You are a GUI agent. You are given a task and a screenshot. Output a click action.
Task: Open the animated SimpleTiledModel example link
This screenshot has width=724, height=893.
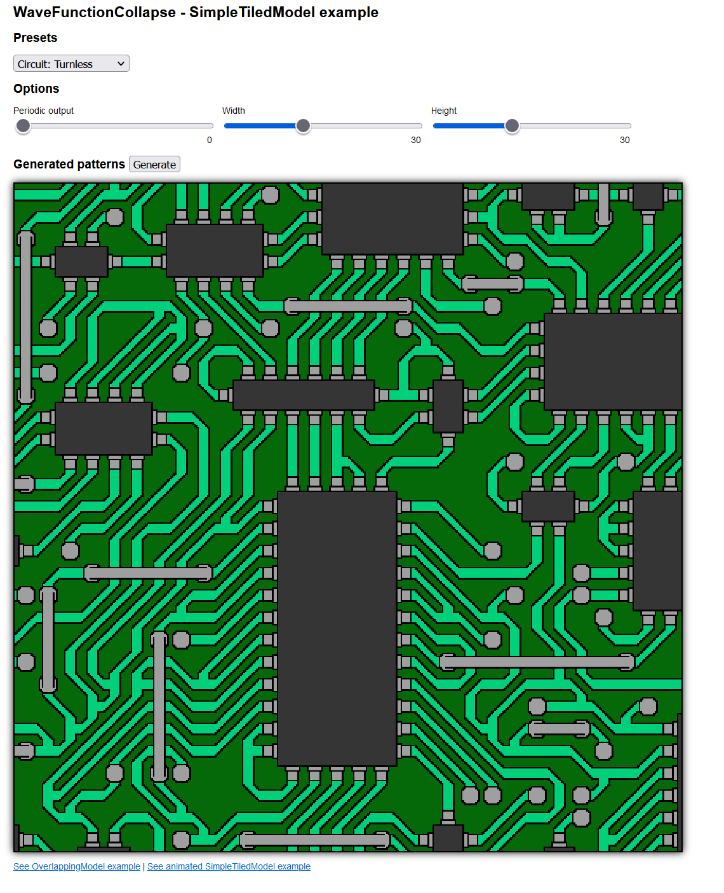coord(229,866)
